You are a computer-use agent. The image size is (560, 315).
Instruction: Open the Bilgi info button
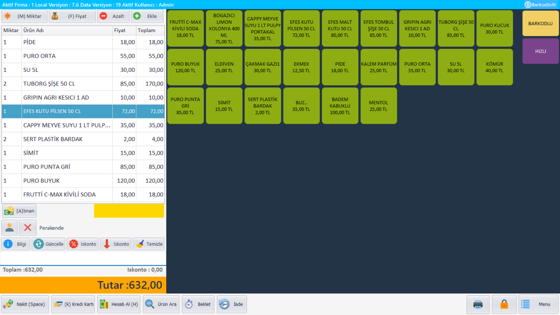tap(16, 244)
